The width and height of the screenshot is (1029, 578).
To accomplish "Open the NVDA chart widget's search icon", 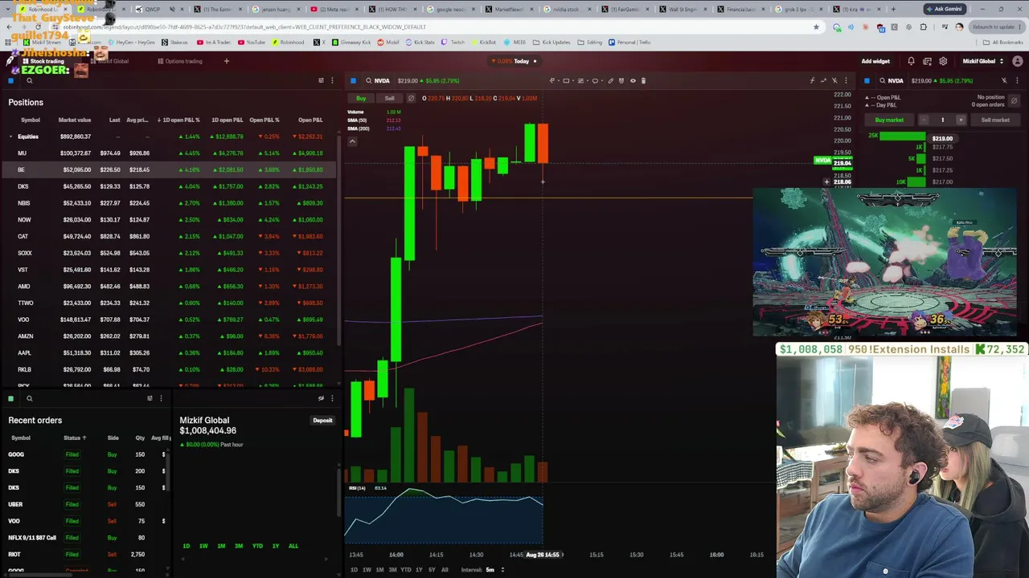I will (x=368, y=80).
